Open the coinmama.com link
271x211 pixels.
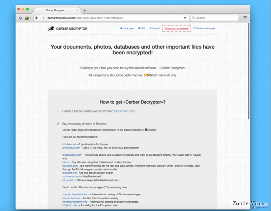tap(71, 177)
